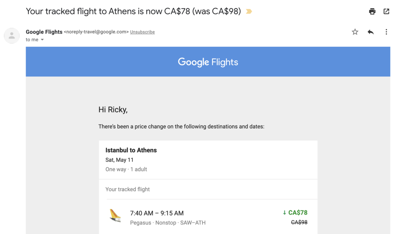Viewport: 395px width, 234px height.
Task: Click the crossed-out CA$98 price
Action: click(299, 223)
